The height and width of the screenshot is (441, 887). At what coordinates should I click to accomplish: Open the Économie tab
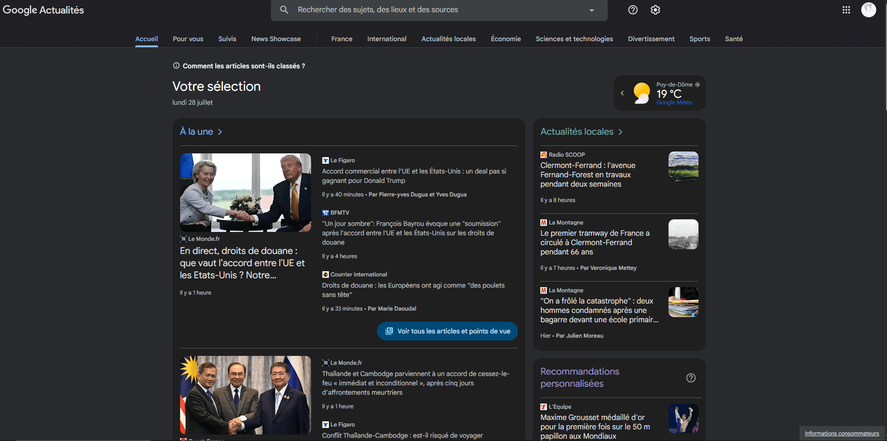coord(506,39)
